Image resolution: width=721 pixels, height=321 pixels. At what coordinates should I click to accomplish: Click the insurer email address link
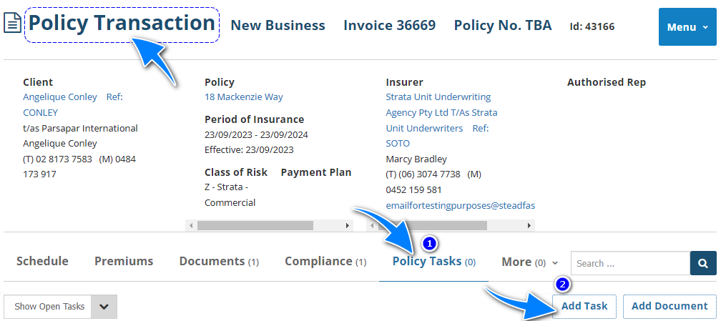460,205
